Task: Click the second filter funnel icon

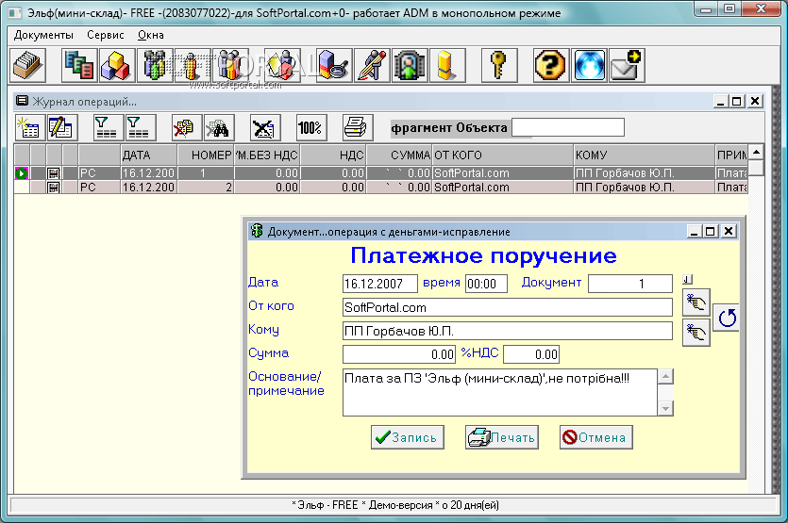Action: 141,127
